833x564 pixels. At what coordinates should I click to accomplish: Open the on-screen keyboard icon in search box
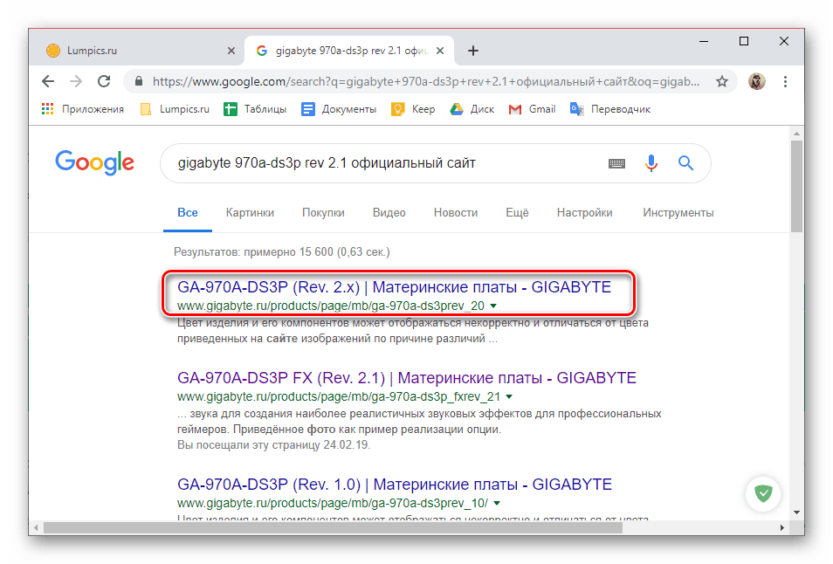(x=616, y=163)
